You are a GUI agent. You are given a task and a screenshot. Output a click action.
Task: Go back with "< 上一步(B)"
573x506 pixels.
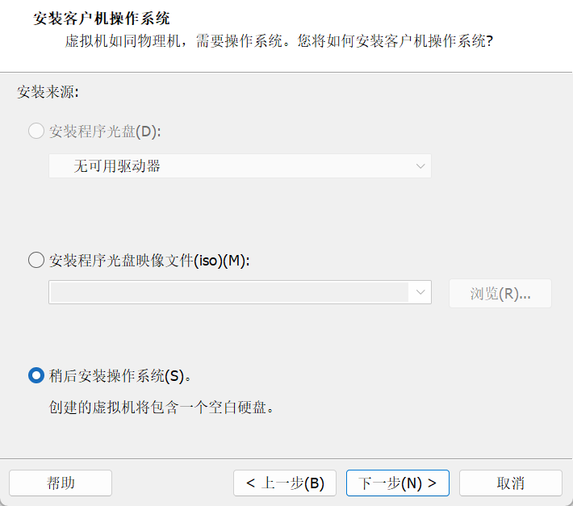[x=285, y=483]
